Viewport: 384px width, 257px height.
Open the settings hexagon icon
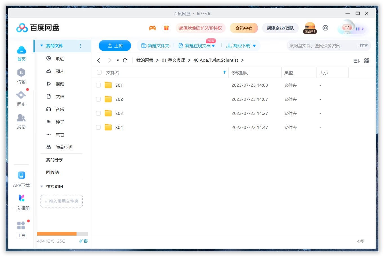[x=325, y=28]
